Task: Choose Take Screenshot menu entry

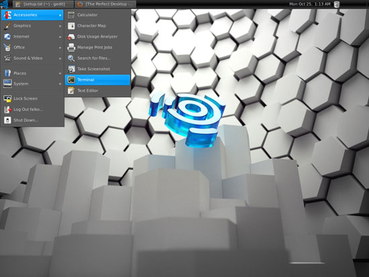Action: coord(97,69)
